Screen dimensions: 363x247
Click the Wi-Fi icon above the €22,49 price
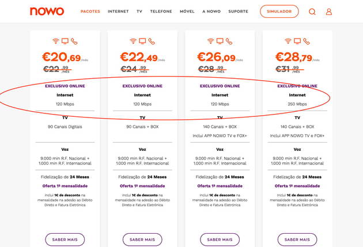(x=133, y=41)
